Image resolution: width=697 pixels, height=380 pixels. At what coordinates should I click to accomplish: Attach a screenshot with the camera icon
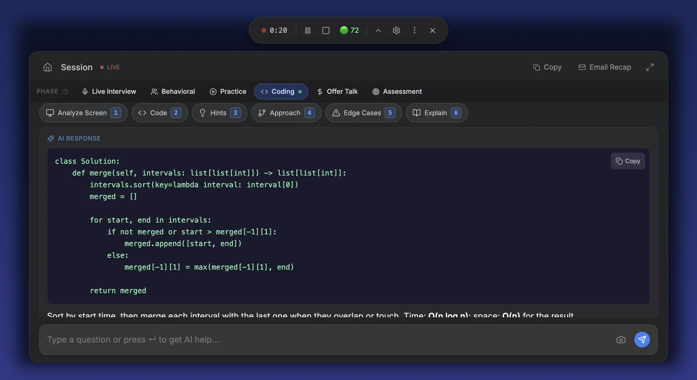click(x=621, y=340)
